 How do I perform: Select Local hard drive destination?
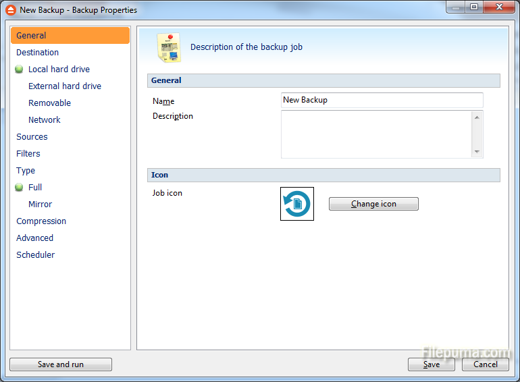[59, 70]
